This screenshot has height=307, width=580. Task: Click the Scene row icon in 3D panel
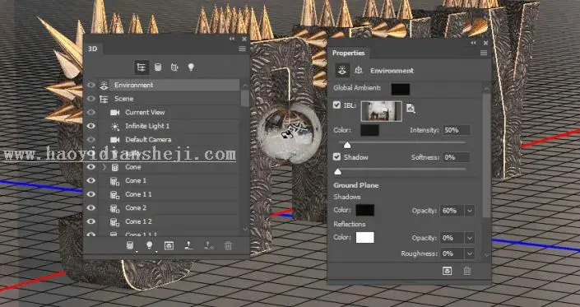click(104, 99)
